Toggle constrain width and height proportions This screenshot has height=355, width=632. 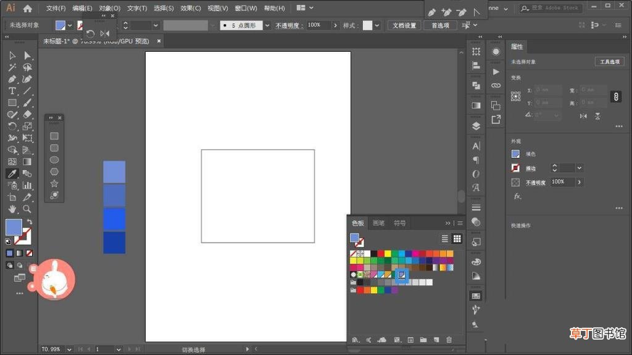(616, 97)
